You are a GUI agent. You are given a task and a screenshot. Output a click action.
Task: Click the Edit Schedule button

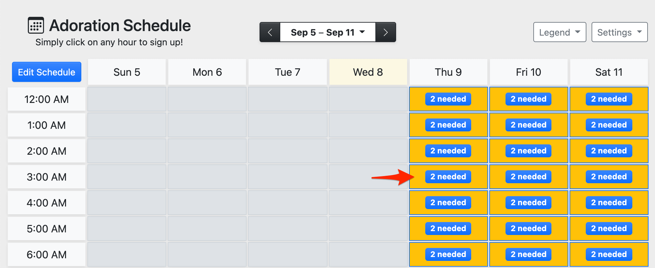point(47,72)
